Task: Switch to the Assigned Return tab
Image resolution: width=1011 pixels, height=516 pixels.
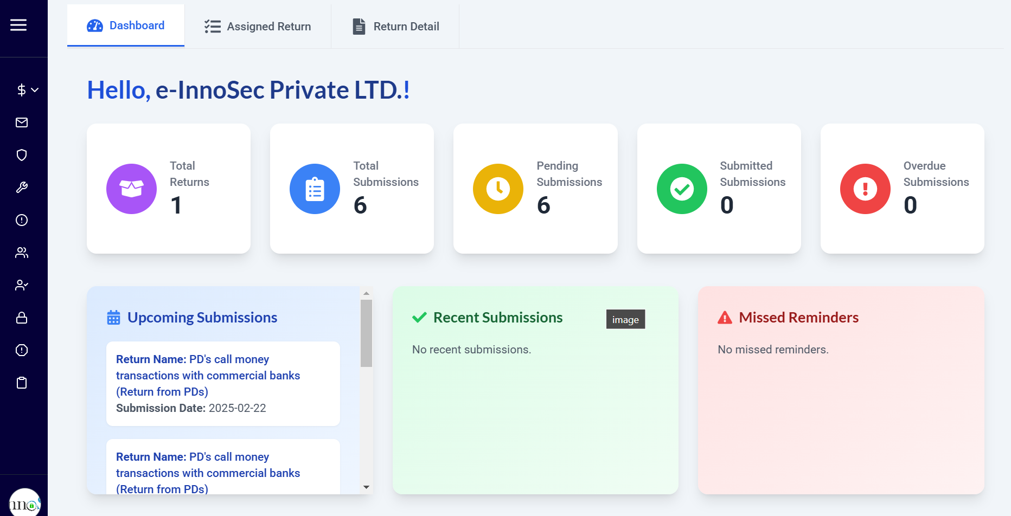Action: click(258, 27)
